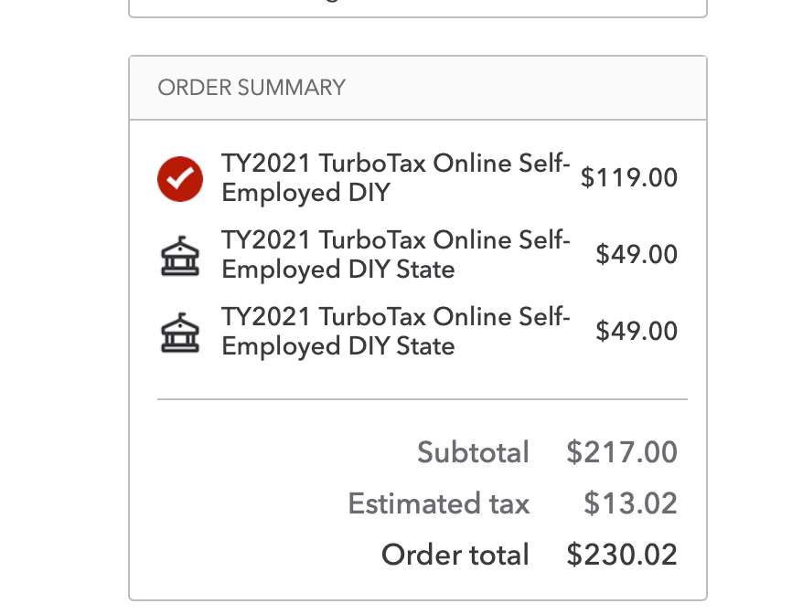
Task: Select the ORDER SUMMARY header
Action: click(252, 88)
